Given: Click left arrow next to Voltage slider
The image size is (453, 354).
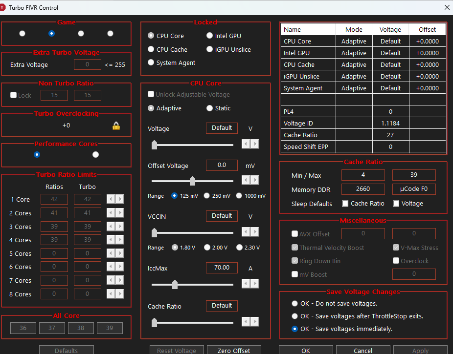Looking at the screenshot, I should pos(246,144).
